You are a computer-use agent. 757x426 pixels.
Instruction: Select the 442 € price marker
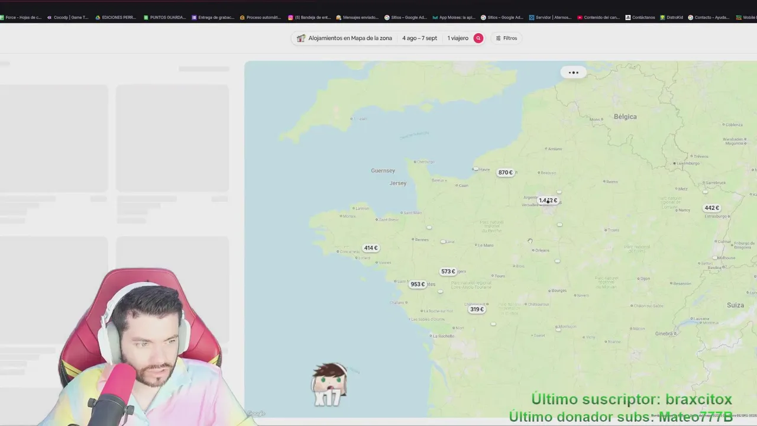pos(711,208)
